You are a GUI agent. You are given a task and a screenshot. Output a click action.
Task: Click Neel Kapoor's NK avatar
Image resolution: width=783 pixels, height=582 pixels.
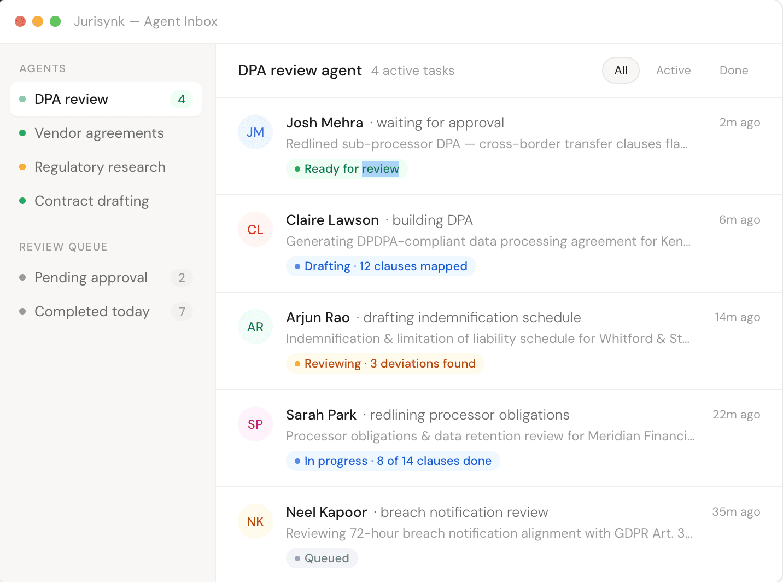tap(255, 522)
